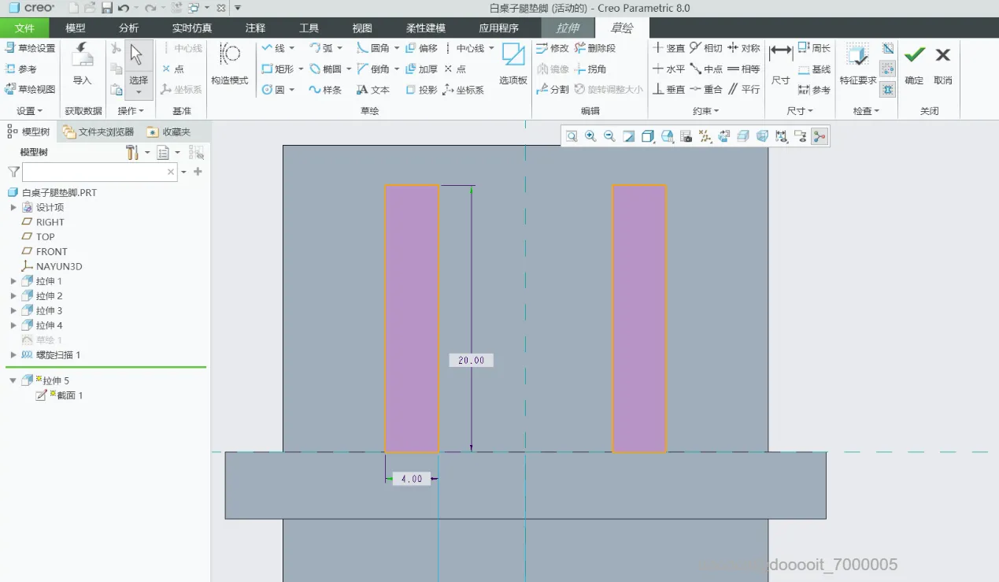Expand the 拉伸 1 tree node
This screenshot has height=582, width=999.
point(13,281)
